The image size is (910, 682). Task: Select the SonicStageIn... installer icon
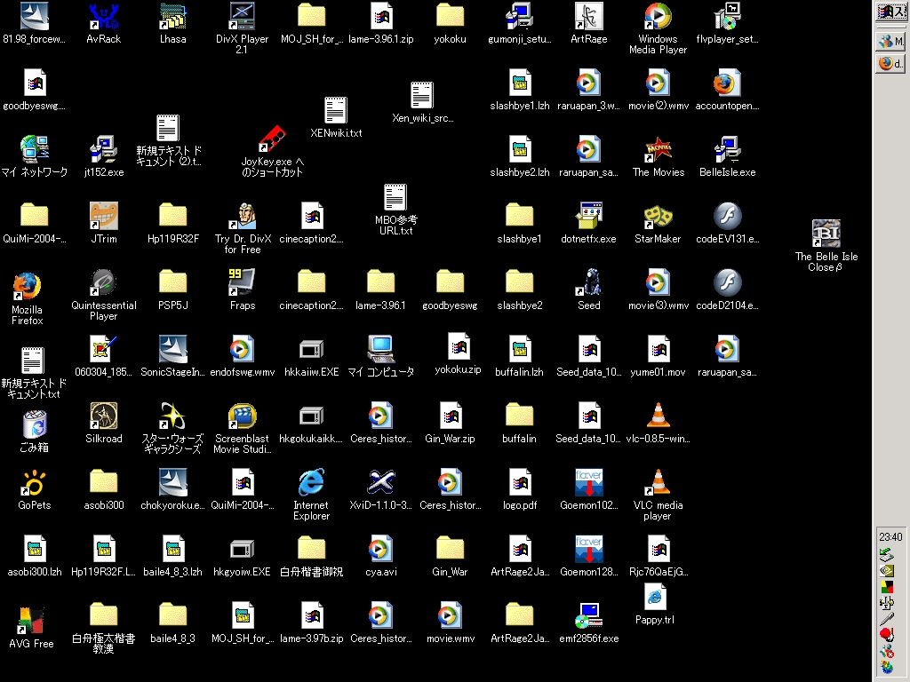172,357
